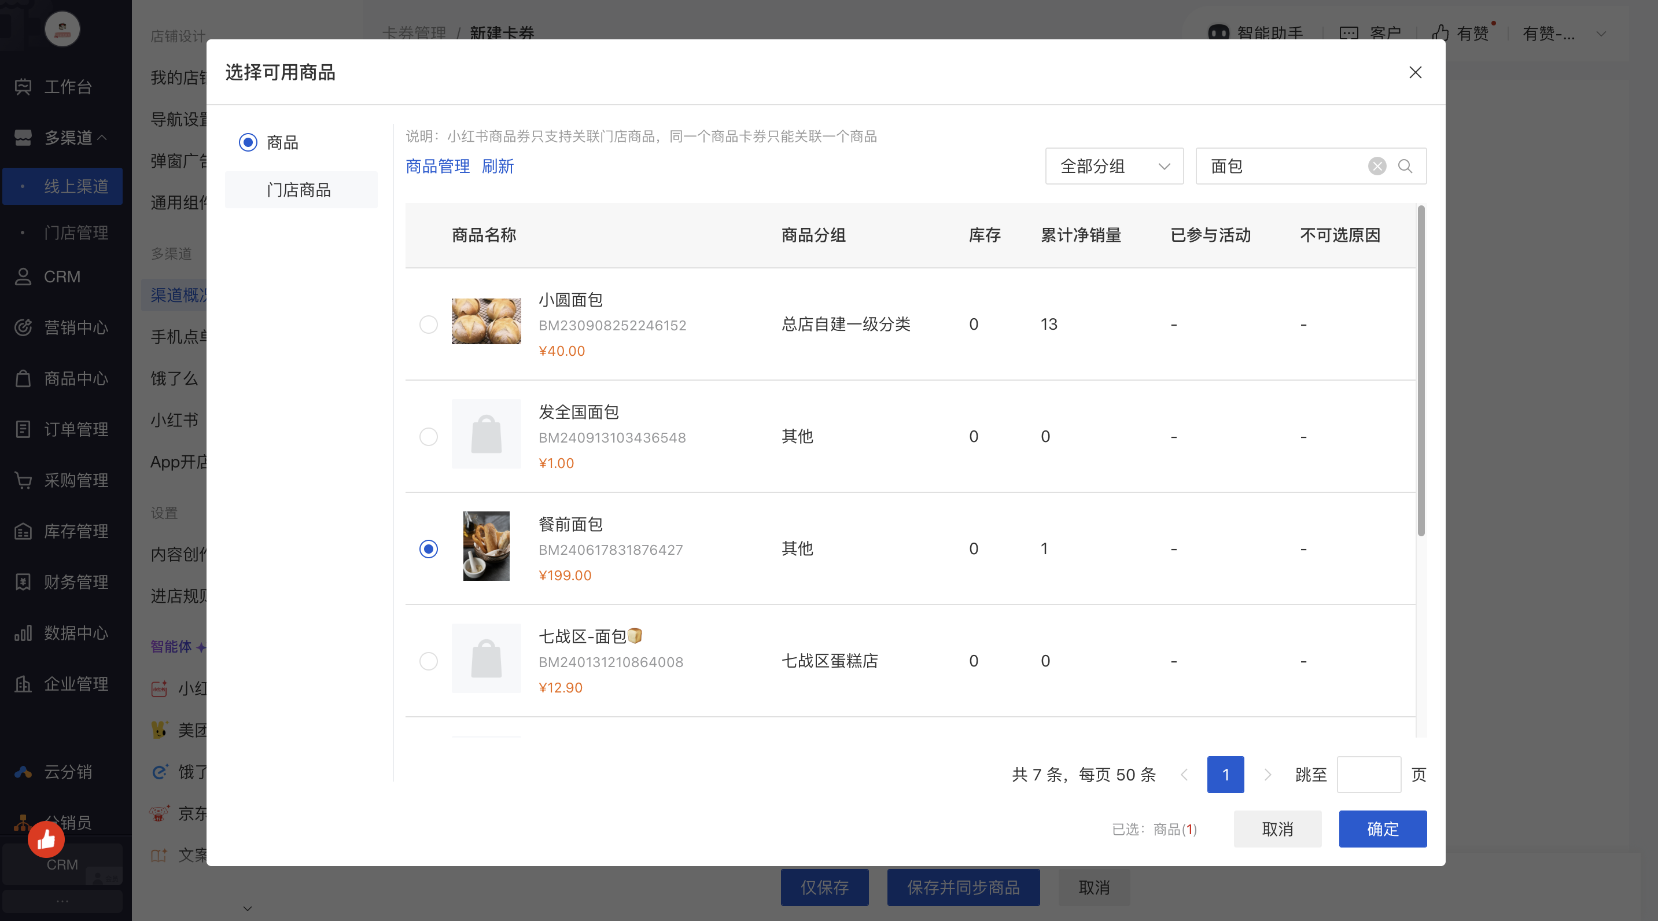This screenshot has height=921, width=1658.
Task: Select the 发全国面包 radio button
Action: pos(428,436)
